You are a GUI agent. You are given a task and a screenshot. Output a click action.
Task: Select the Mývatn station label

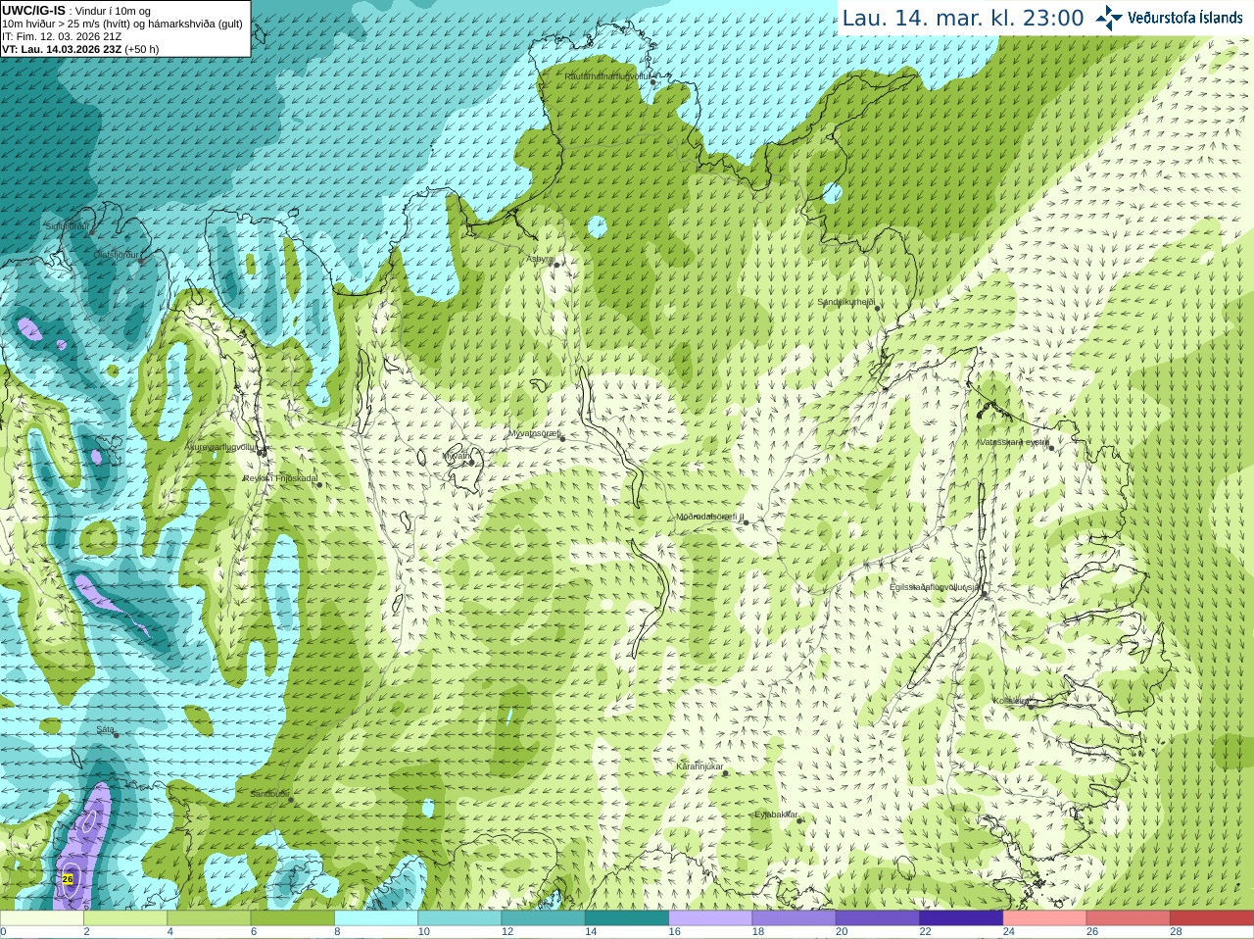point(457,456)
